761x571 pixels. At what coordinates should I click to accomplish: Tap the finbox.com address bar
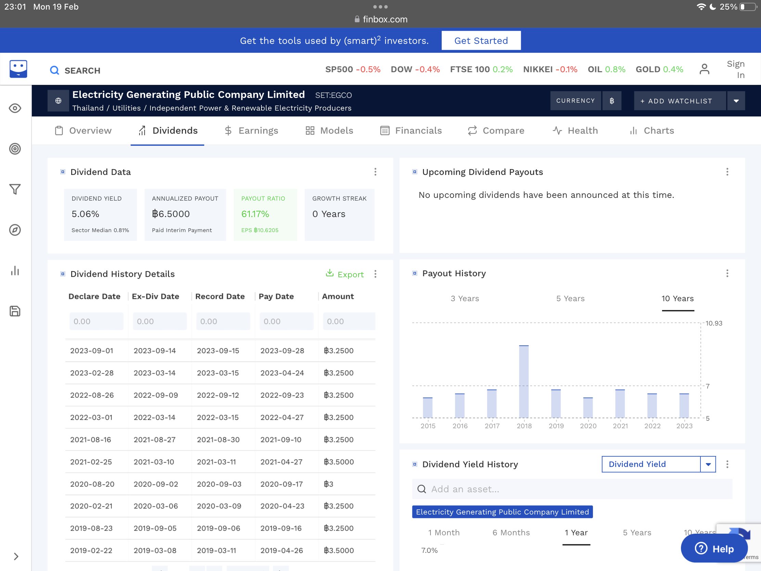click(x=380, y=19)
